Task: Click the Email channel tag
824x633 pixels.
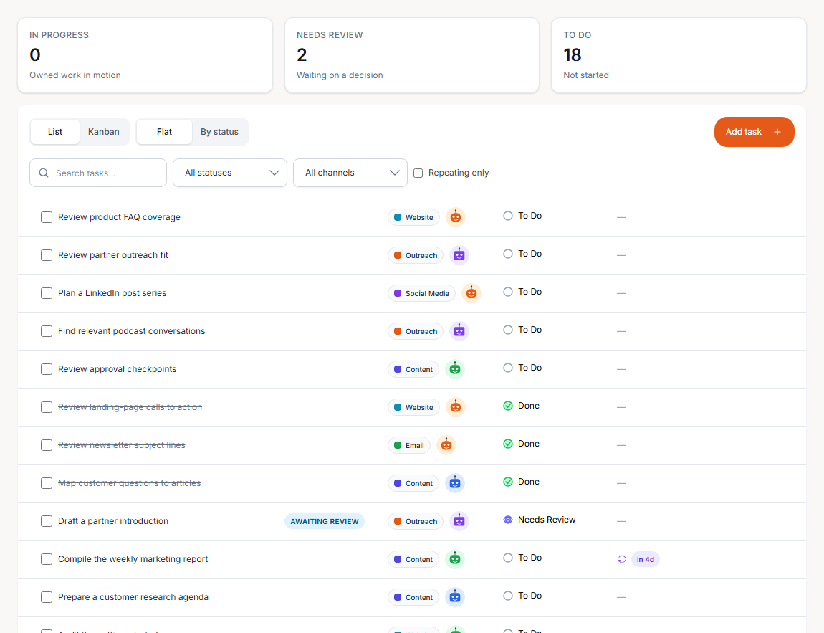Action: (x=409, y=445)
